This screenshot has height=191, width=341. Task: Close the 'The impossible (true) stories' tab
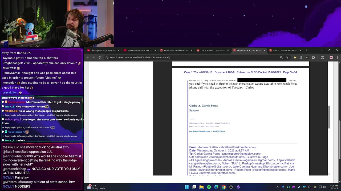coord(119,50)
